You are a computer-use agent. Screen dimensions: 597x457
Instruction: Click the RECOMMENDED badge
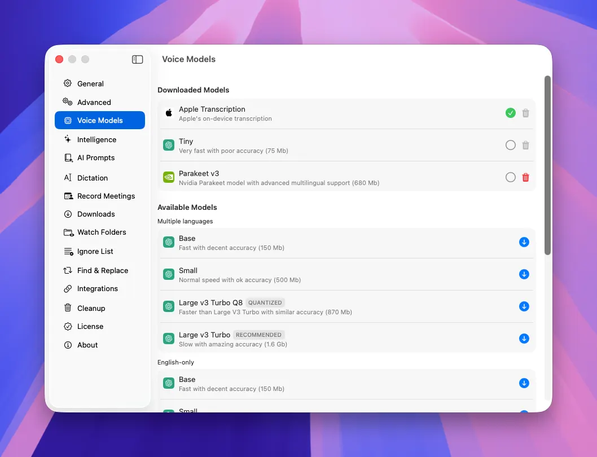pos(258,335)
